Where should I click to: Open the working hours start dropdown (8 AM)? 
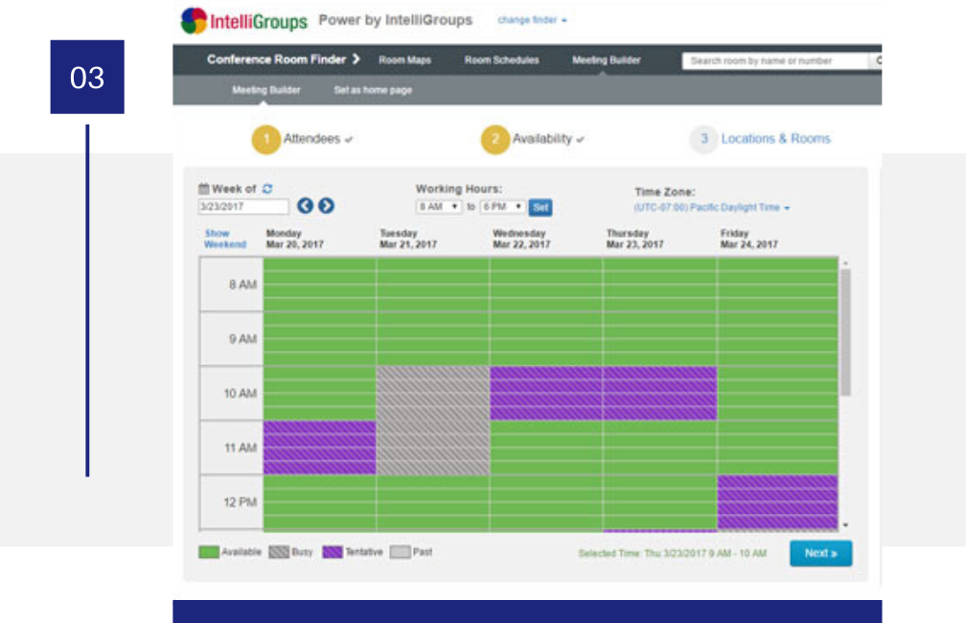(439, 207)
